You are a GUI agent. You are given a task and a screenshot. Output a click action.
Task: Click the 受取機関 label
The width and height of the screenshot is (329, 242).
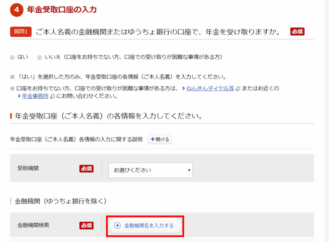tap(28, 168)
